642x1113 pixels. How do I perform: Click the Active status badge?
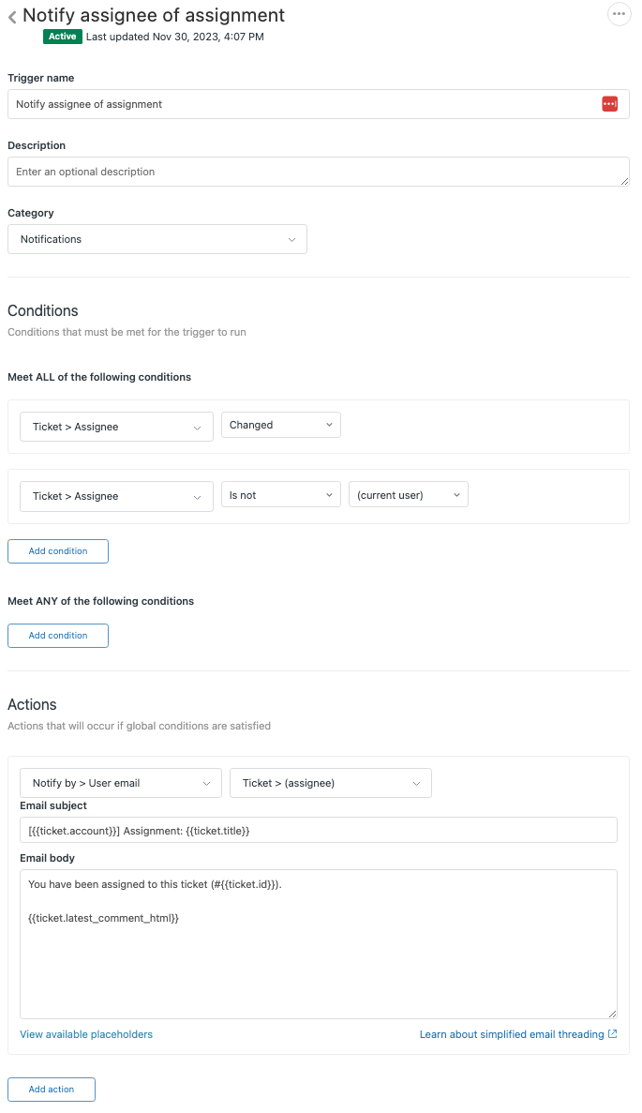[x=62, y=36]
